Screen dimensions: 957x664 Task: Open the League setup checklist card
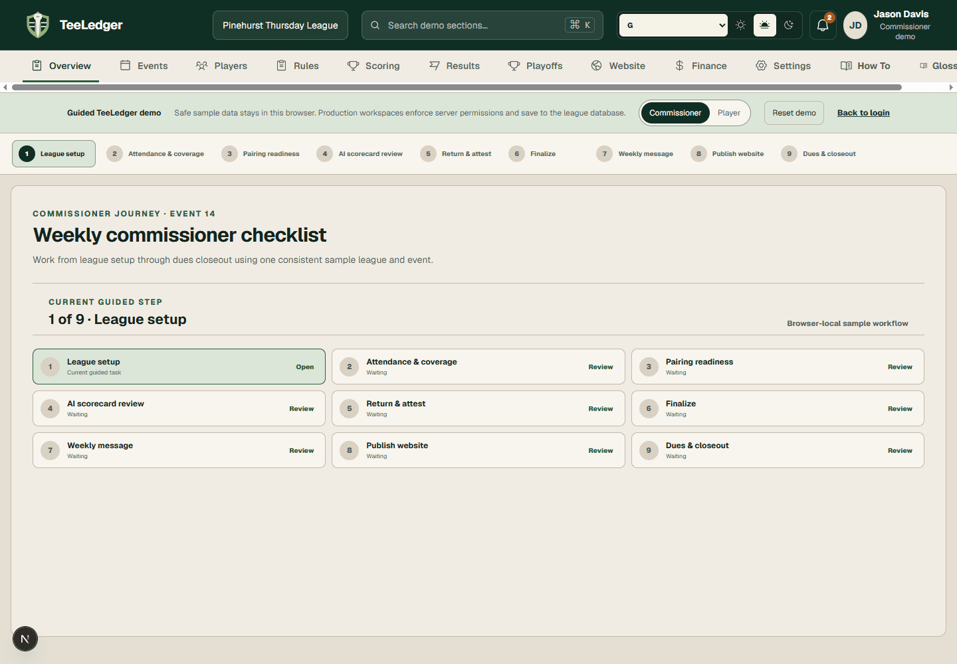(x=179, y=367)
